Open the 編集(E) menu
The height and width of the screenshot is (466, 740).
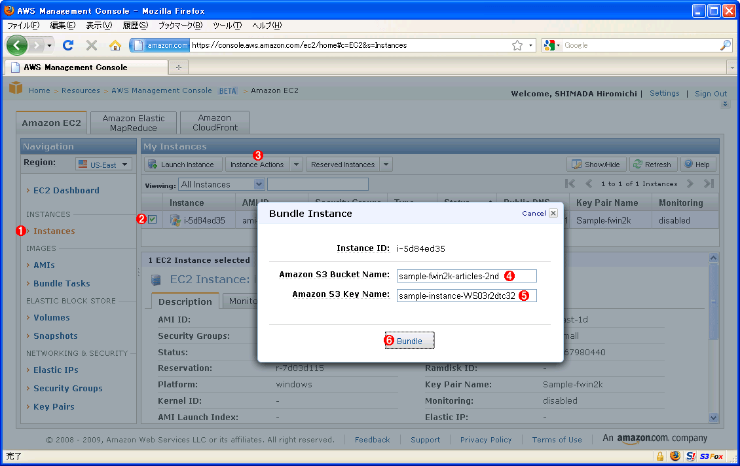coord(63,26)
